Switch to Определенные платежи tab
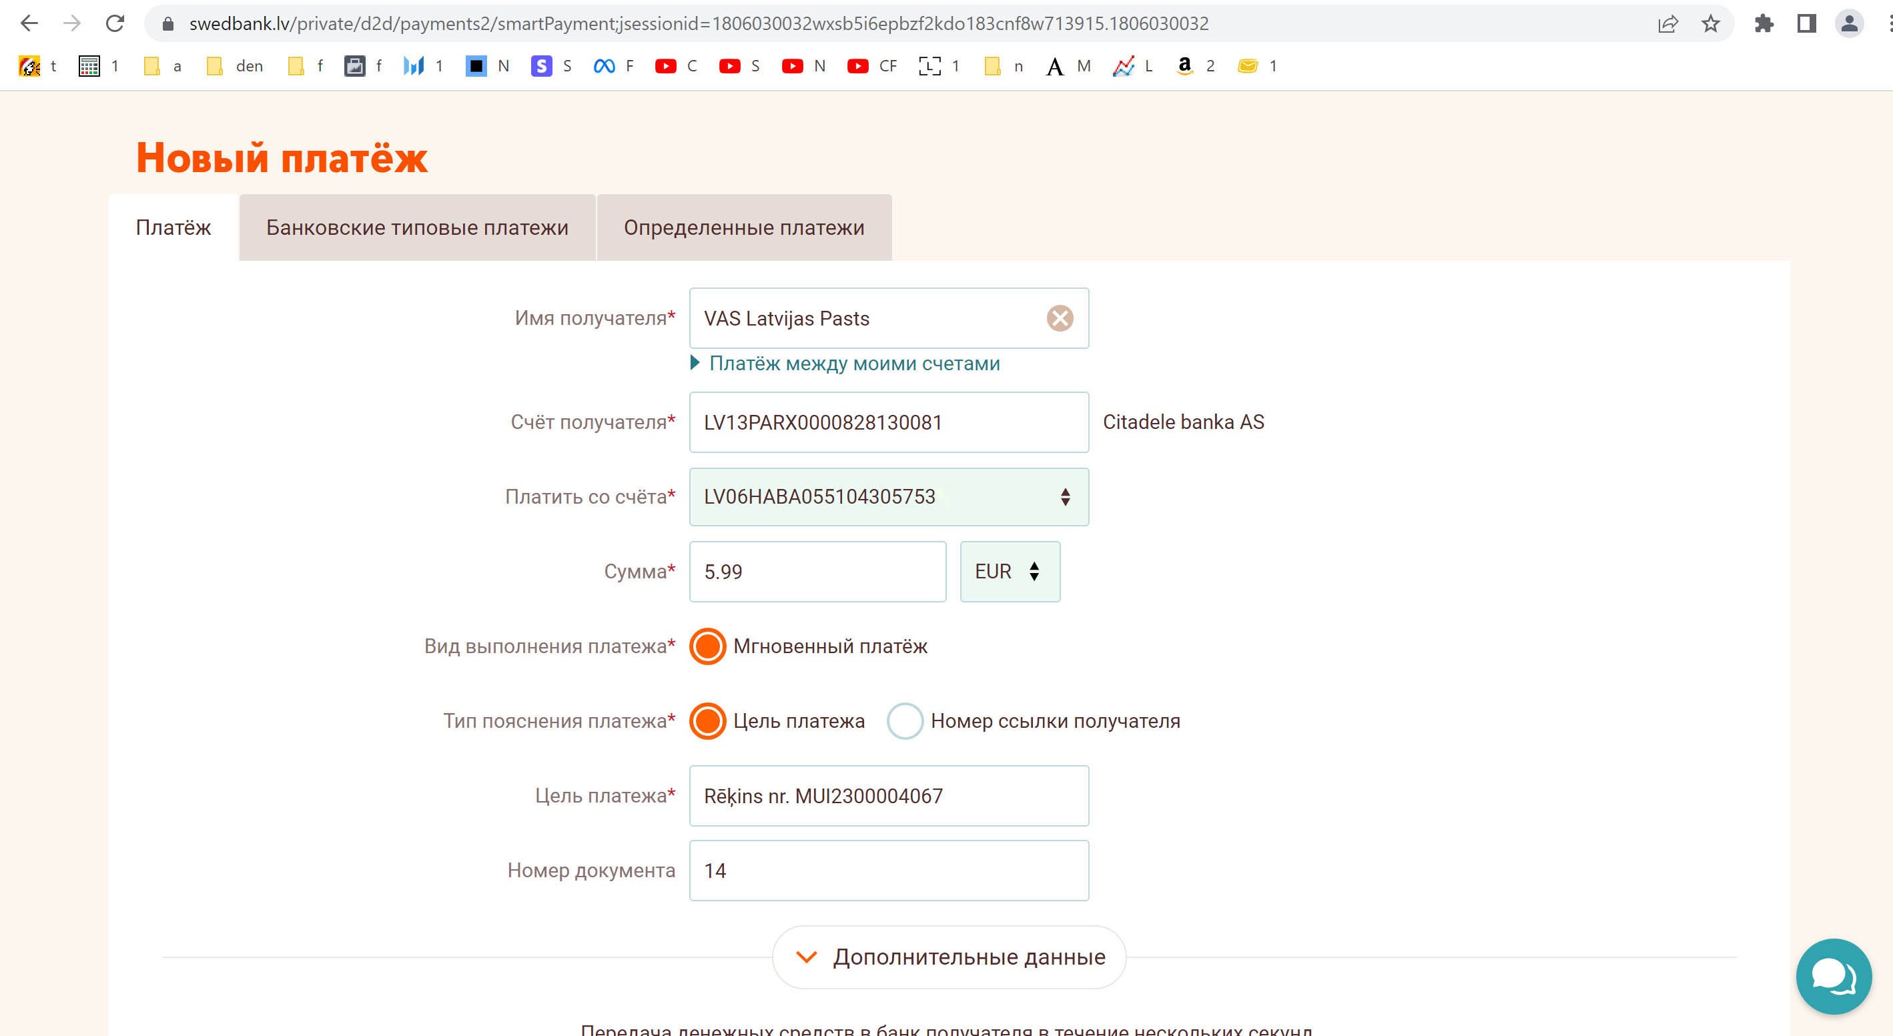 point(745,227)
